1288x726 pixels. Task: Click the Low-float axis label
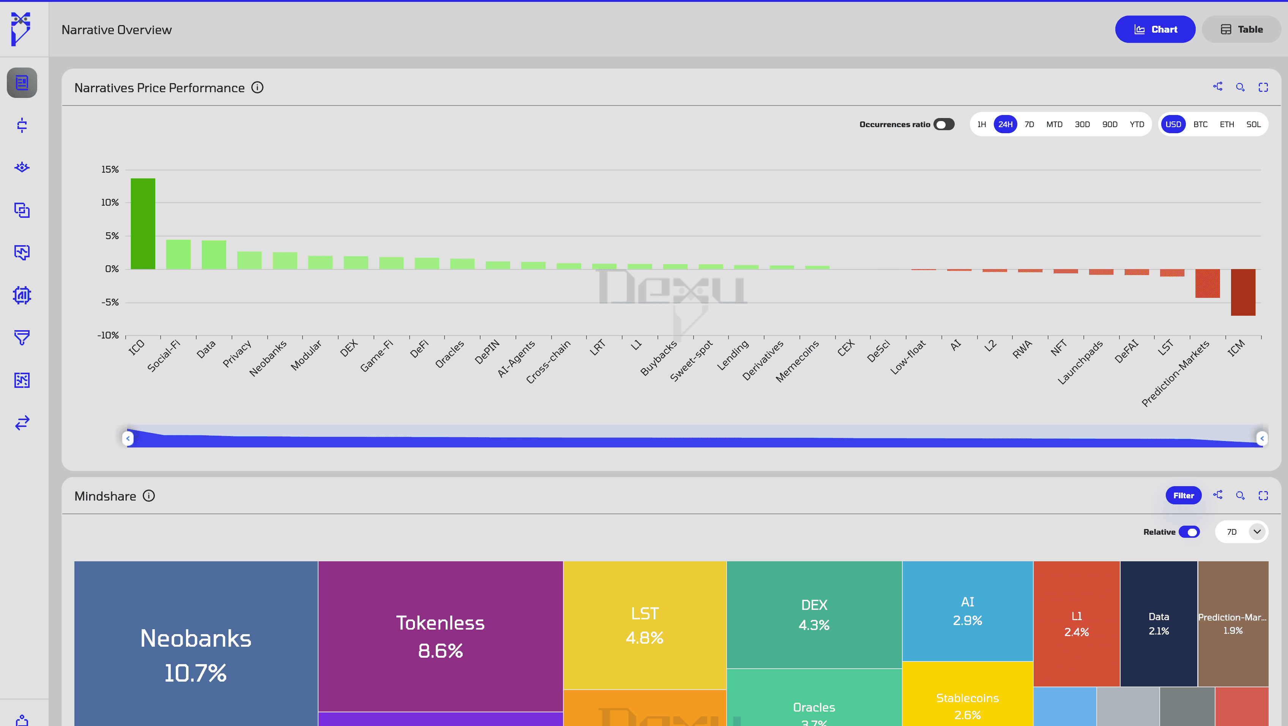[908, 357]
